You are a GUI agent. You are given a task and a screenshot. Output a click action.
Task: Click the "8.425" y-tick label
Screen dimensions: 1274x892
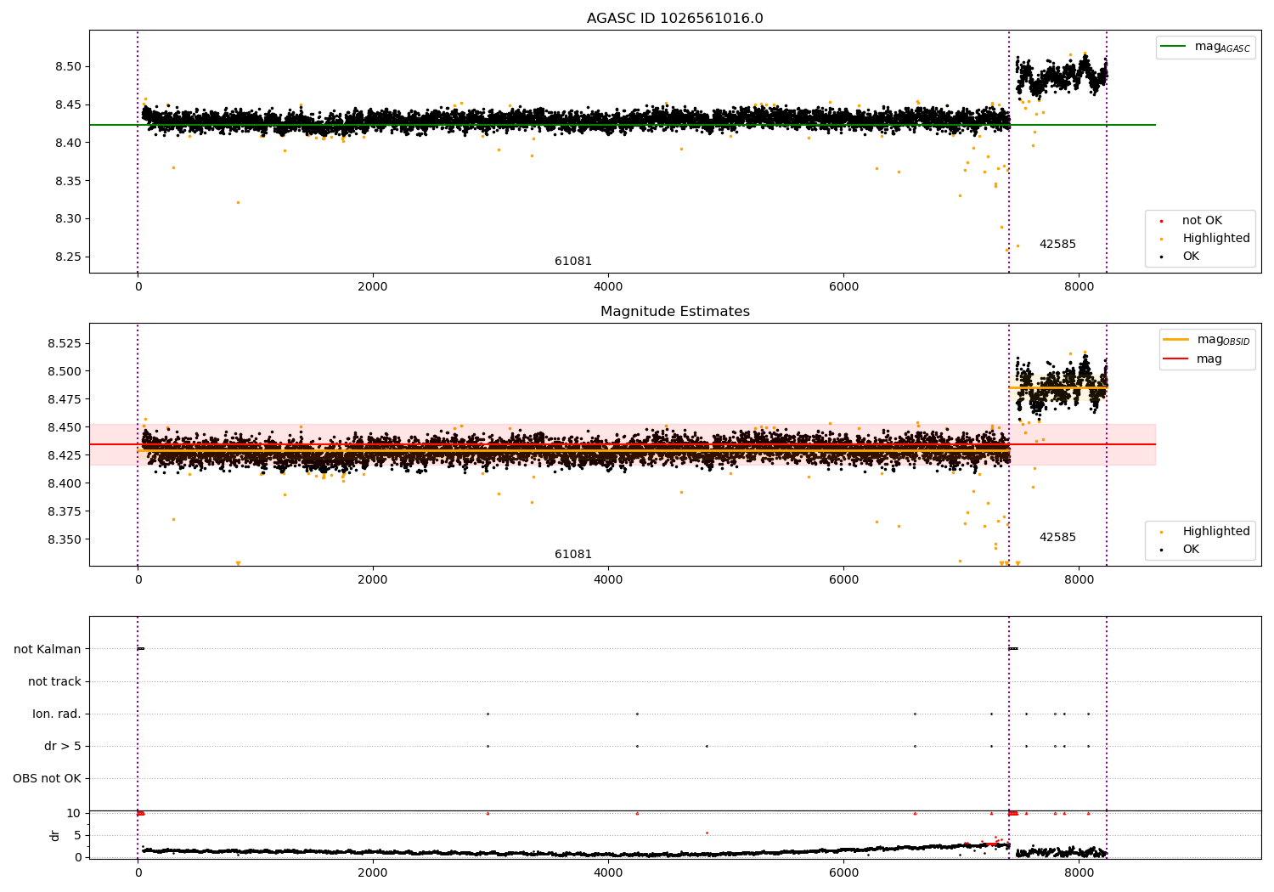click(x=65, y=456)
